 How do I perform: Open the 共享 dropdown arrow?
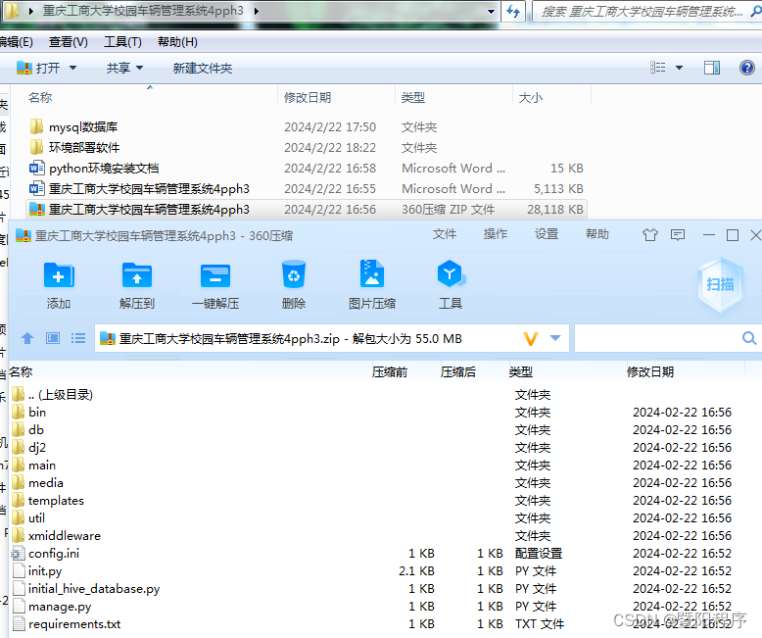[139, 68]
